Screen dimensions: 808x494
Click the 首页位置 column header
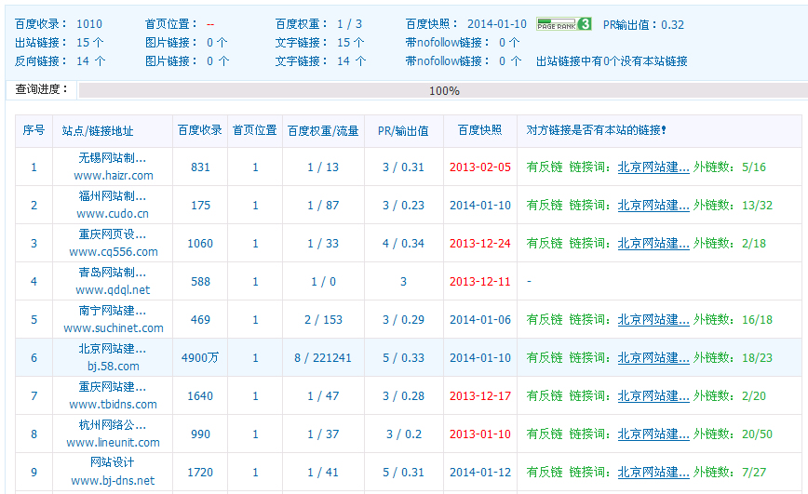pyautogui.click(x=254, y=130)
